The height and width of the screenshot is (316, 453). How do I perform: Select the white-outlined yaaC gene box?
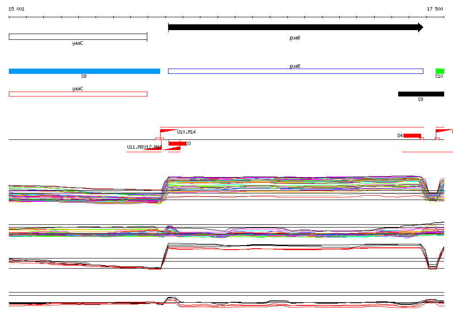[x=78, y=37]
